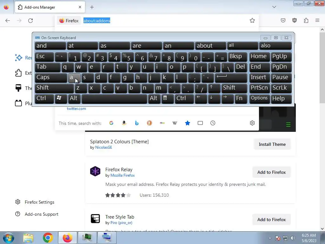Image resolution: width=325 pixels, height=244 pixels.
Task: Toggle Fn key on On-Screen Keyboard
Action: point(241,98)
